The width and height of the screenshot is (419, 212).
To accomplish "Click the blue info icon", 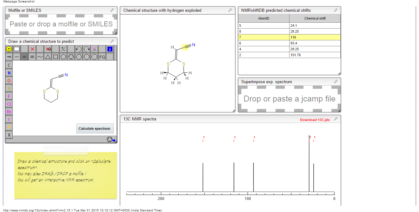I will [110, 49].
